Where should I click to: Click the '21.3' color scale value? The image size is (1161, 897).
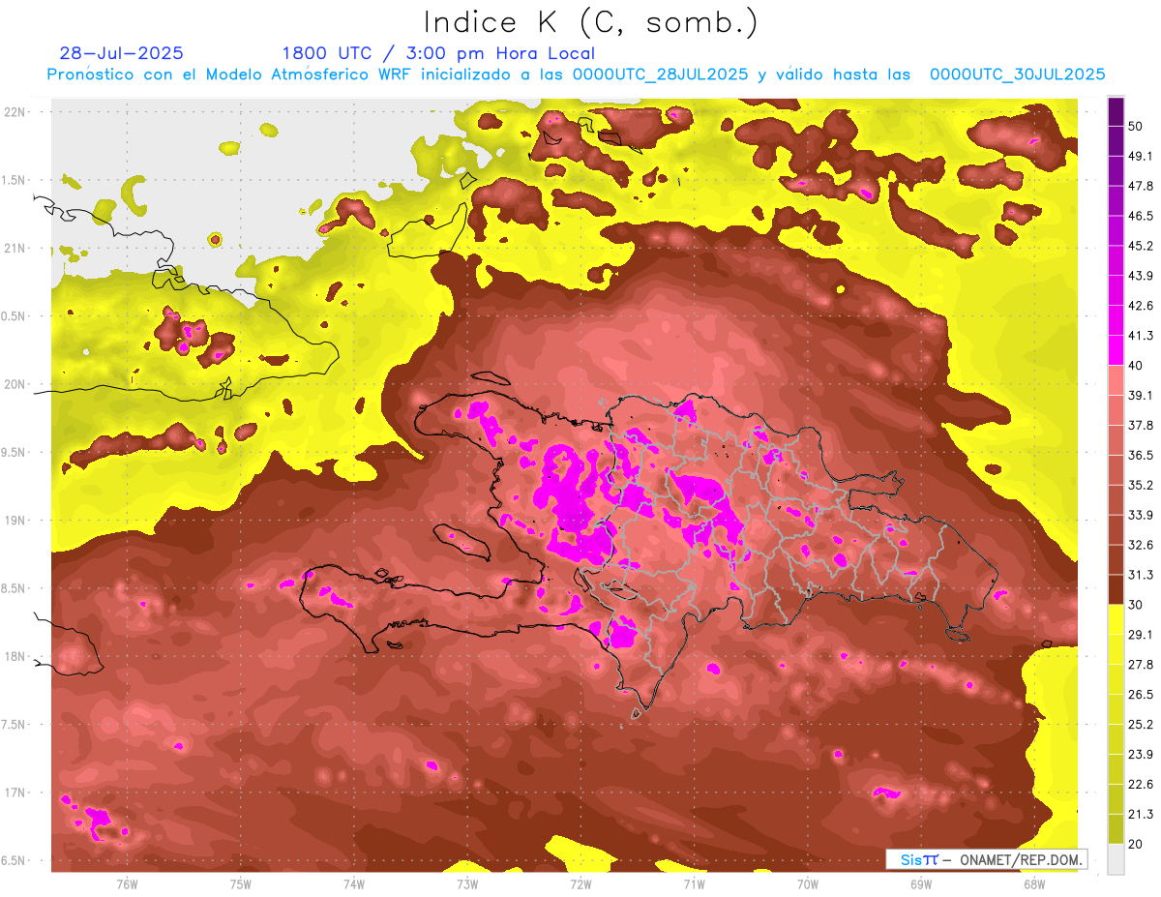tap(1141, 814)
